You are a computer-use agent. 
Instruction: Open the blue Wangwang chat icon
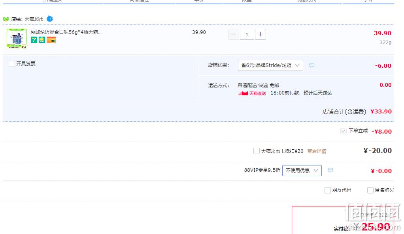click(x=50, y=19)
